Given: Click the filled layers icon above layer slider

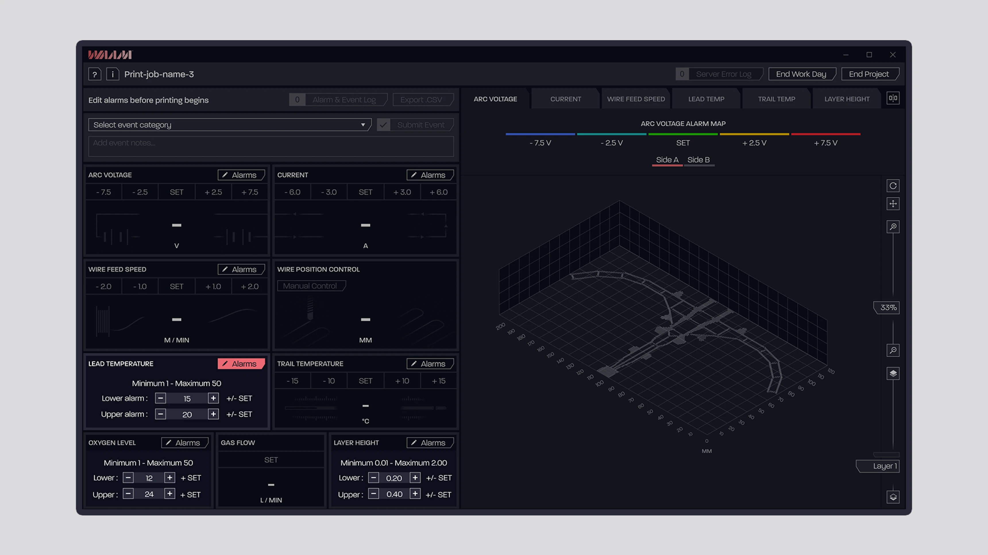Looking at the screenshot, I should click(x=893, y=374).
